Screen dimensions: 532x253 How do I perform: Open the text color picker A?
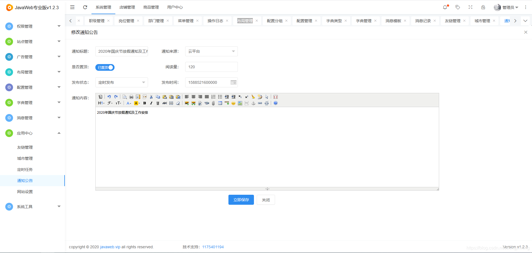[129, 103]
